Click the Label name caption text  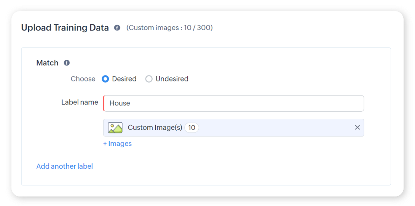click(80, 102)
